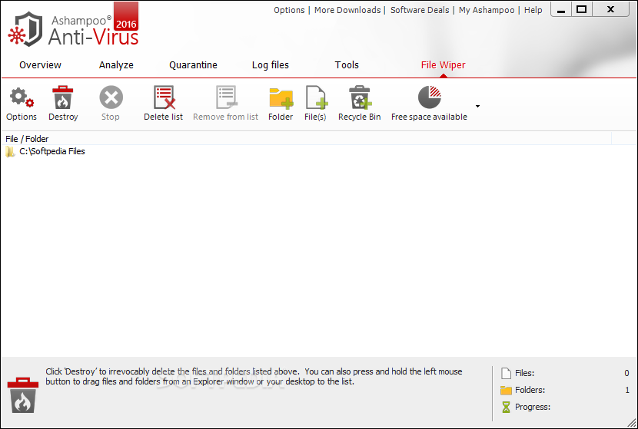Select the C:\Softpedia Files folder entry
This screenshot has height=429, width=638.
pyautogui.click(x=52, y=151)
